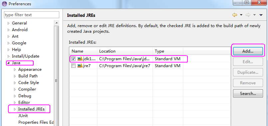This screenshot has height=126, width=268.
Task: Sort JREs by the Location column header
Action: coord(125,51)
